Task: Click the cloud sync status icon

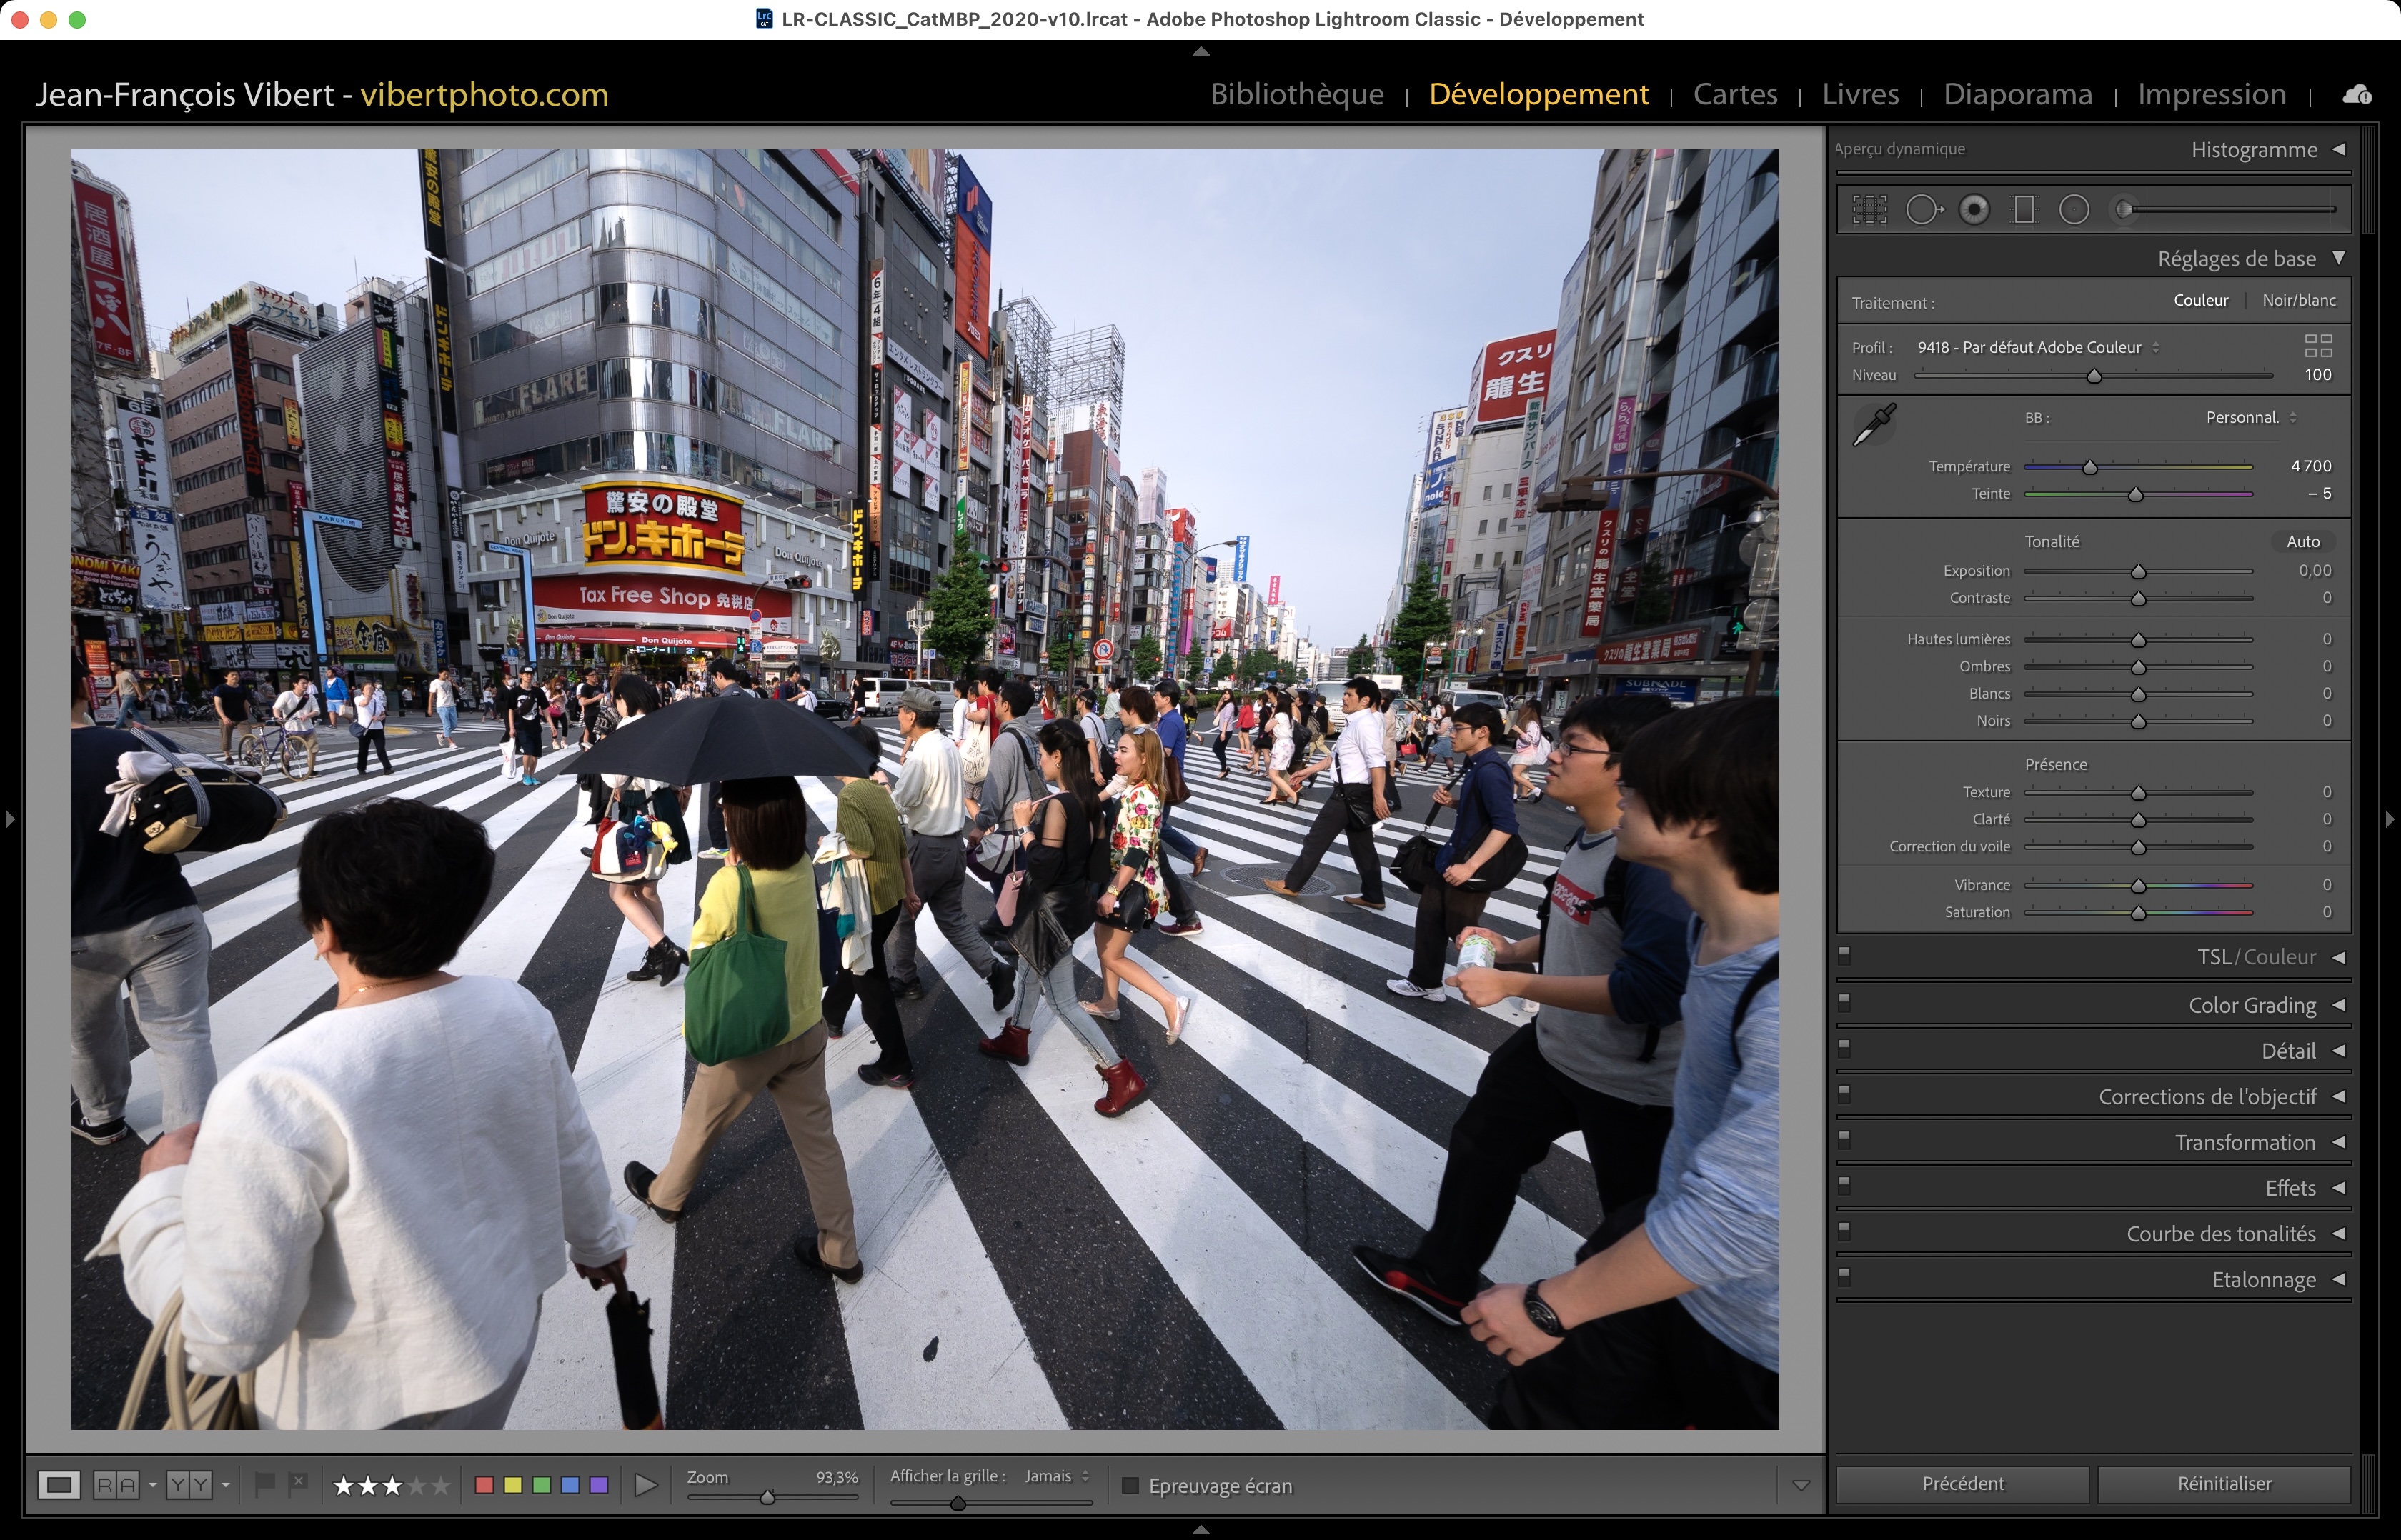Action: (x=2356, y=94)
